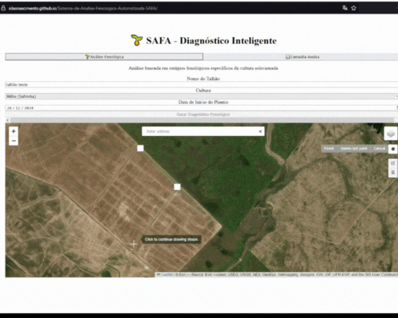
Task: Finish drawing the polygon shape
Action: pos(329,149)
